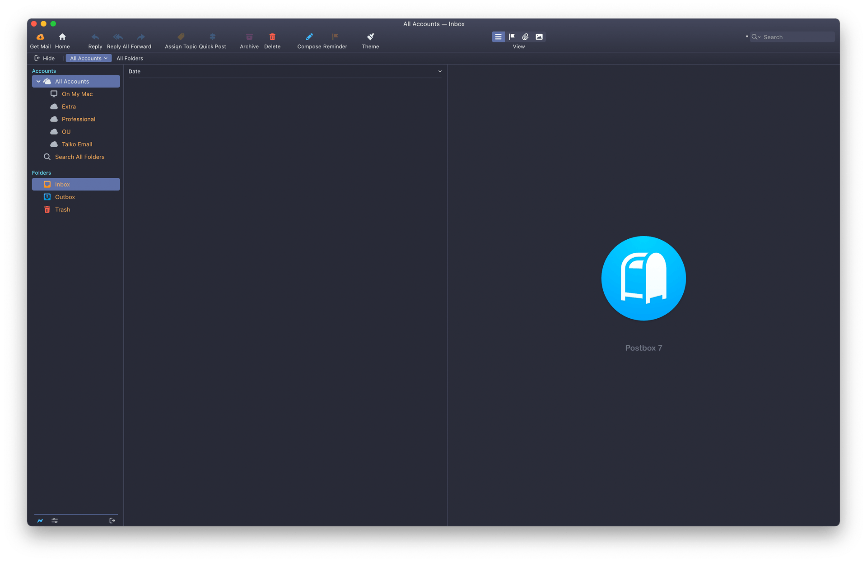This screenshot has width=867, height=562.
Task: Click the Delete message icon
Action: 272,37
